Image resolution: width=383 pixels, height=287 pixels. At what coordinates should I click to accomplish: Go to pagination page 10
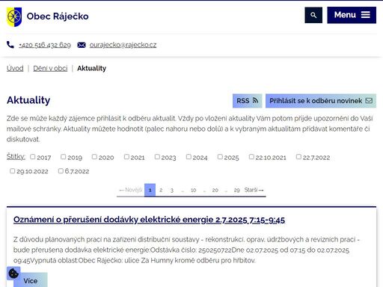click(x=193, y=190)
